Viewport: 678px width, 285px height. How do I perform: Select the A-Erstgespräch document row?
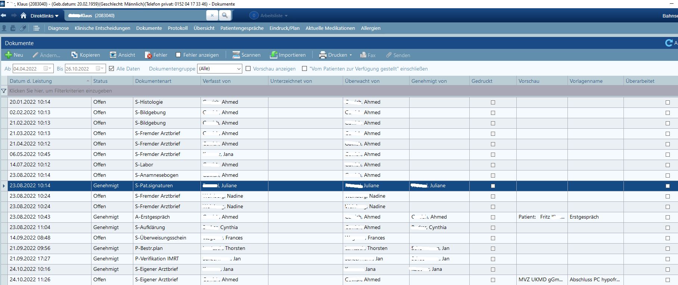pos(152,217)
